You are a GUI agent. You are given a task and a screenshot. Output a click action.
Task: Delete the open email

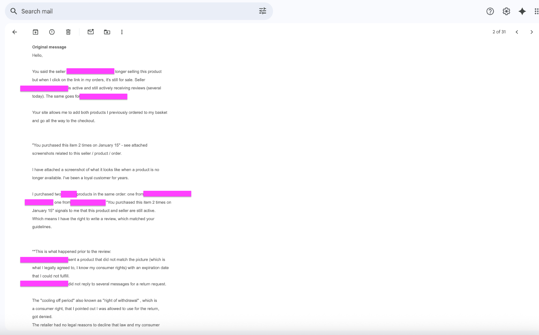point(68,32)
